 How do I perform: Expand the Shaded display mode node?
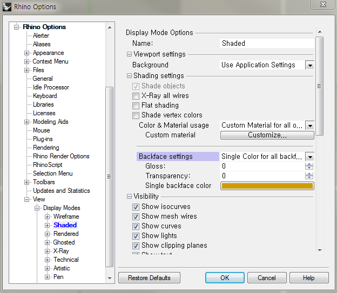[48, 225]
